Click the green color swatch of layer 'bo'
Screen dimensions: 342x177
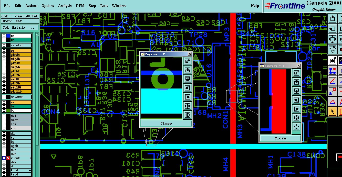8,110
